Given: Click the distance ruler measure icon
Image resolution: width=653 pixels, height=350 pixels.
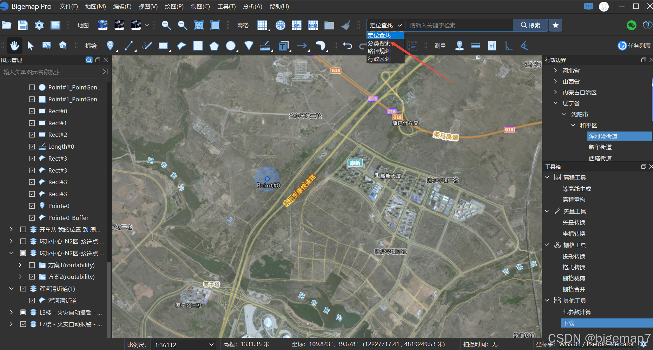Looking at the screenshot, I should [x=476, y=46].
